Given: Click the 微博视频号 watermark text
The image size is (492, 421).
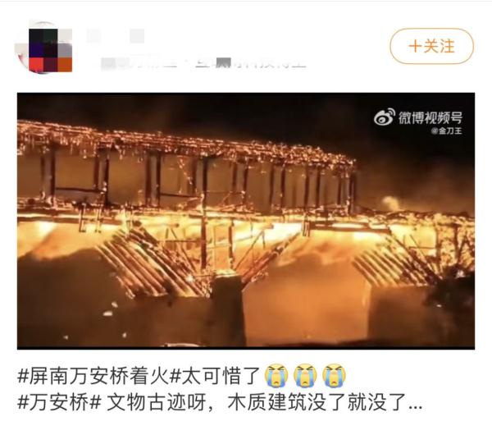Looking at the screenshot, I should [x=430, y=117].
